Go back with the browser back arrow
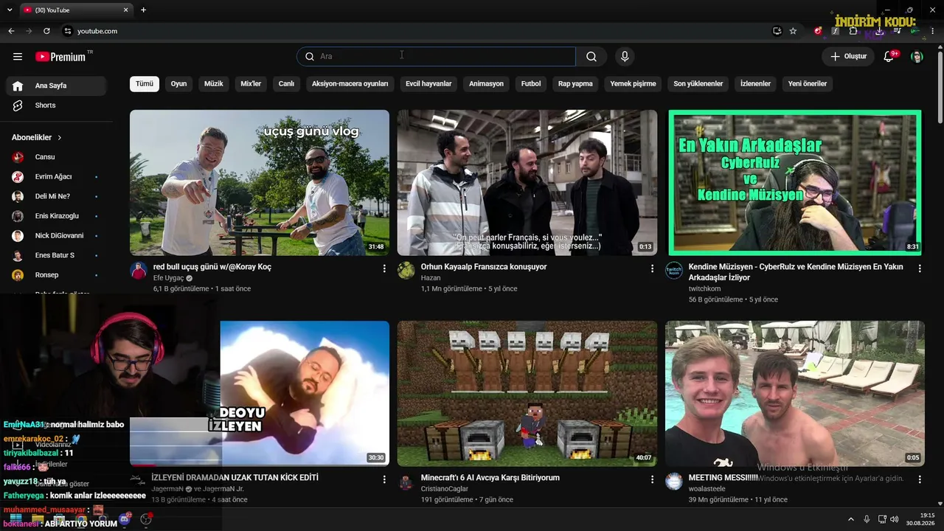Image resolution: width=944 pixels, height=531 pixels. 11,31
